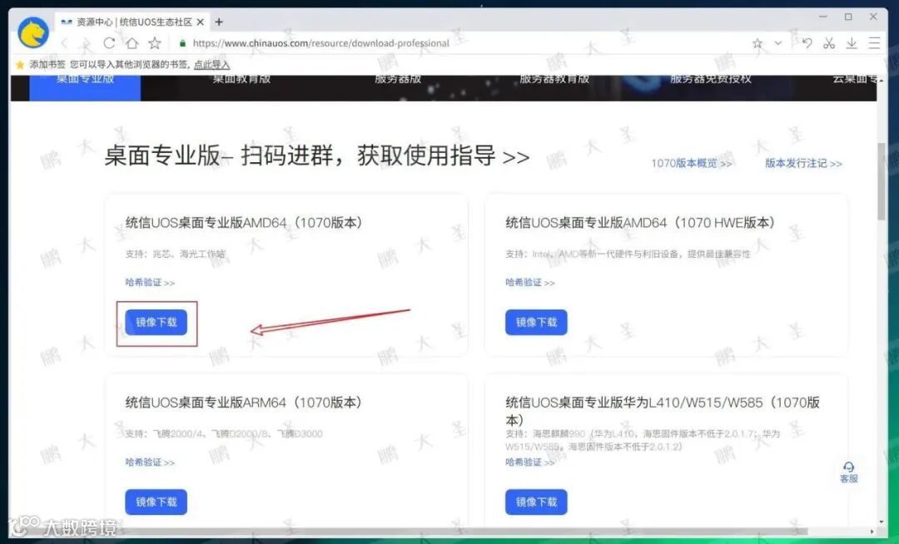Minimize the browser window

point(823,17)
